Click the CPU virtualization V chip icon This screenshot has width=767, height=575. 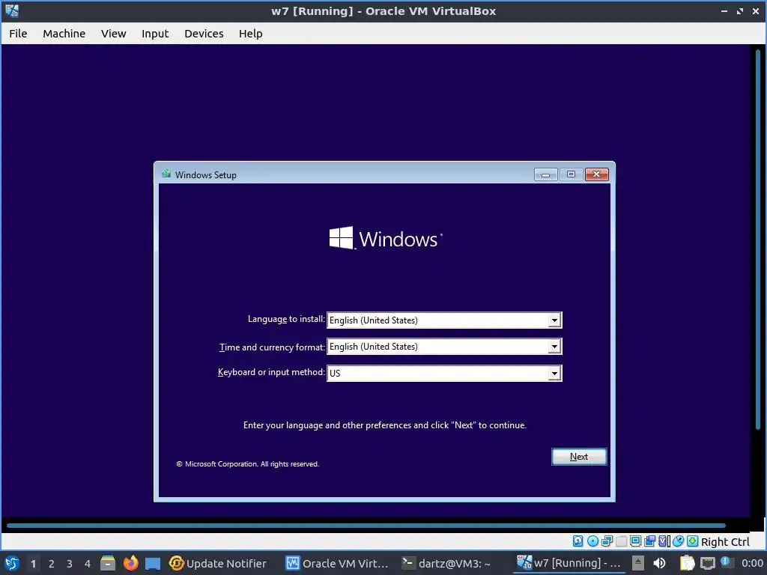(664, 541)
